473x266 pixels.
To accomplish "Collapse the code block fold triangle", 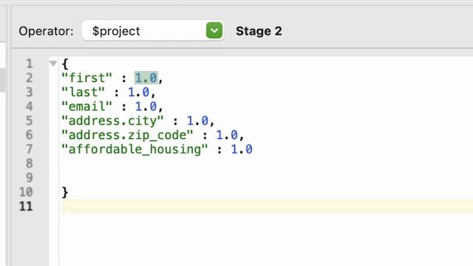I will coord(53,64).
